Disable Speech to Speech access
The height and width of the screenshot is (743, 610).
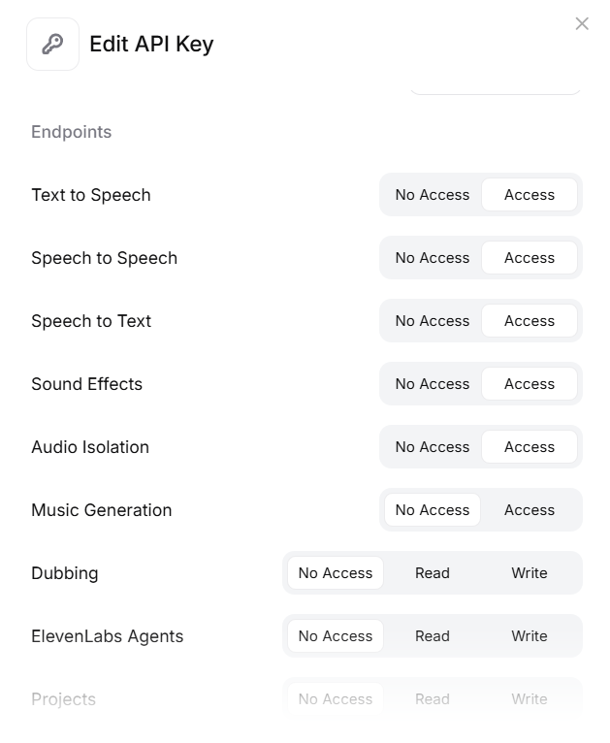pos(432,258)
